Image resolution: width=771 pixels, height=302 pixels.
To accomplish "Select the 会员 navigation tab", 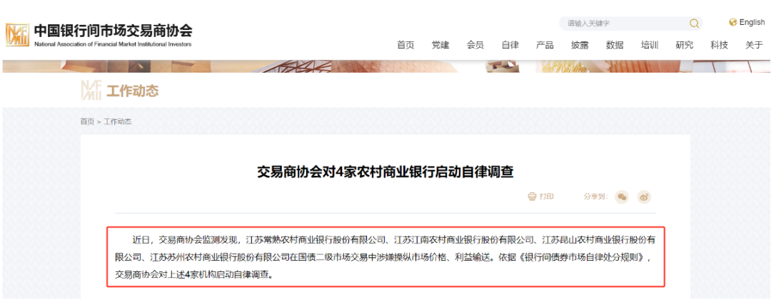I will point(475,45).
